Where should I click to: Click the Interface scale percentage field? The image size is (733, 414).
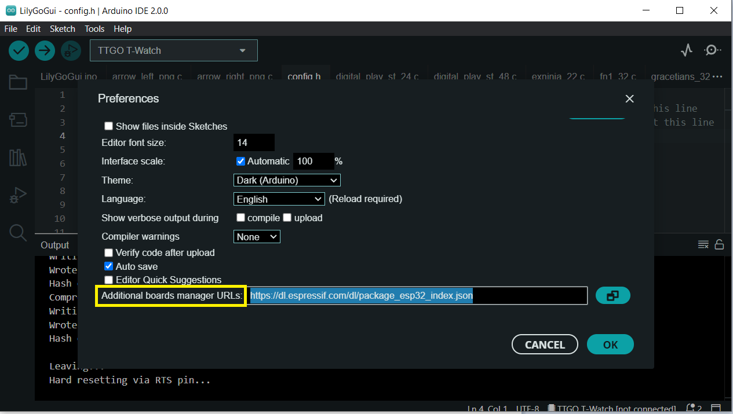[313, 161]
